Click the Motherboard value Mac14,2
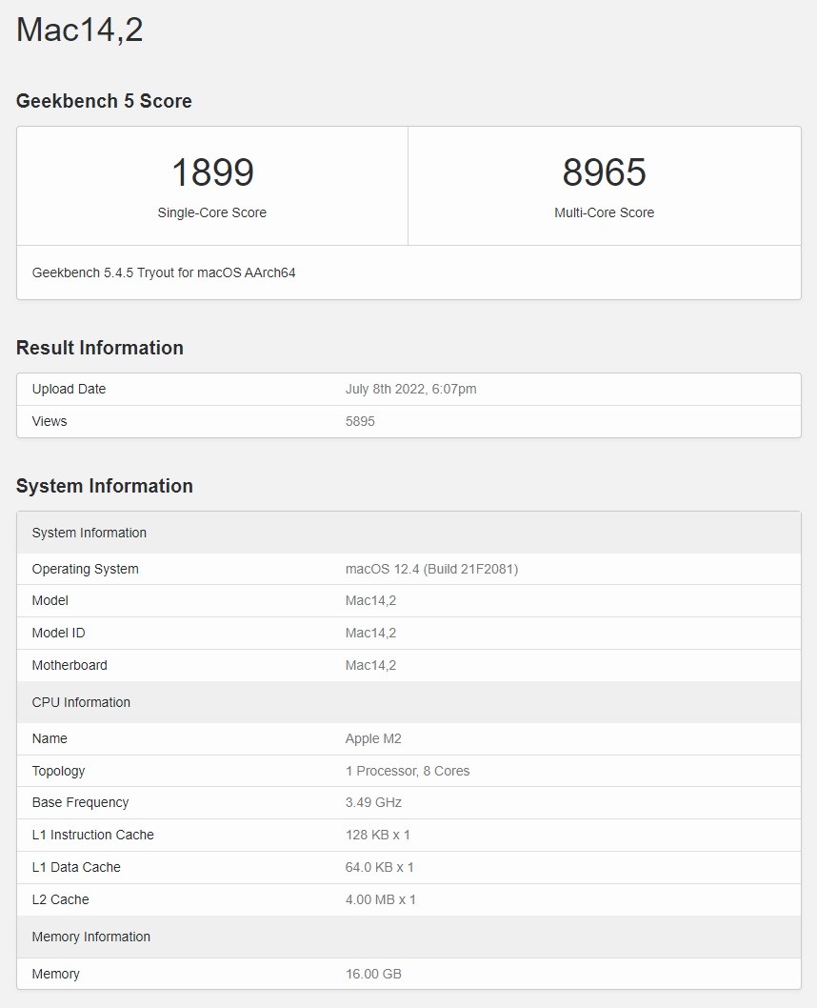The height and width of the screenshot is (1008, 817). pos(371,665)
